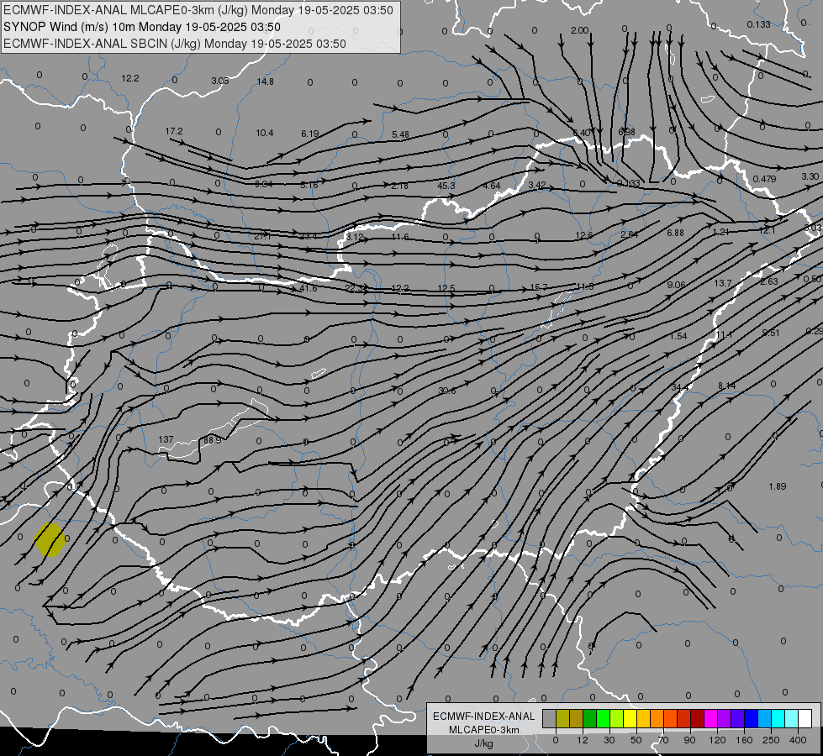Click the map value 14.8
Viewport: 823px width, 756px height.
[x=265, y=81]
